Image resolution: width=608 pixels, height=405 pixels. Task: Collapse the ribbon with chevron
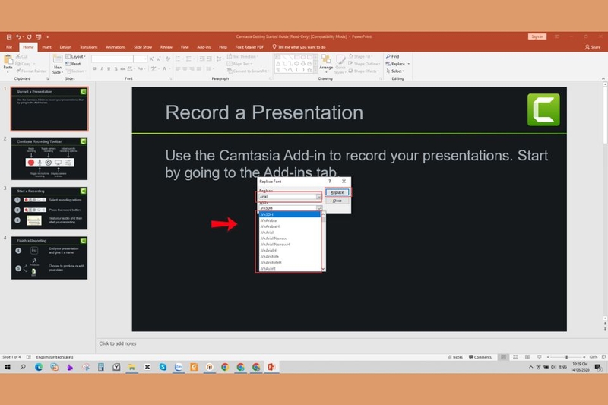[x=603, y=79]
